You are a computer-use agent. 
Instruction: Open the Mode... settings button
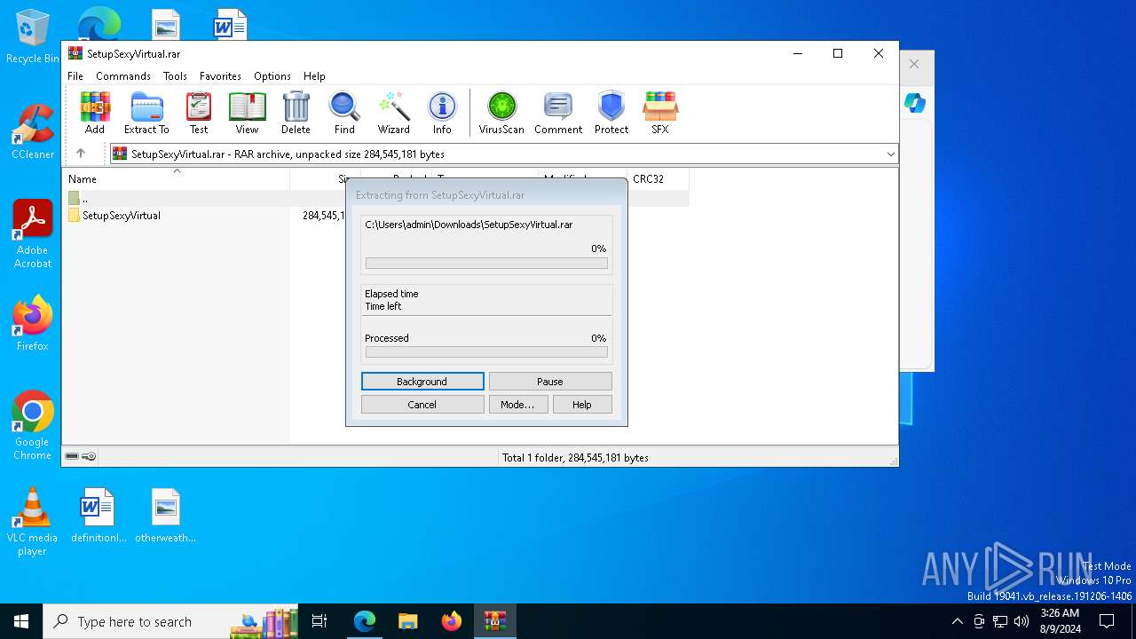(517, 405)
